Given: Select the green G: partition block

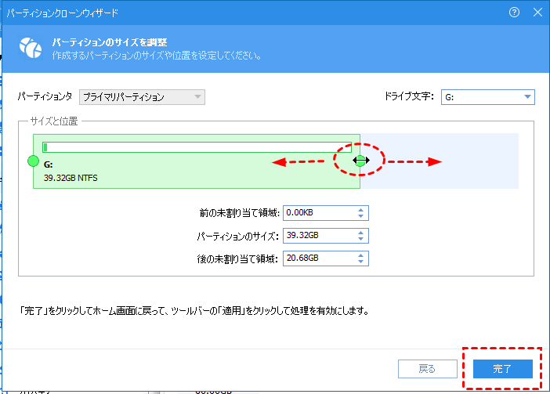Looking at the screenshot, I should (x=197, y=161).
